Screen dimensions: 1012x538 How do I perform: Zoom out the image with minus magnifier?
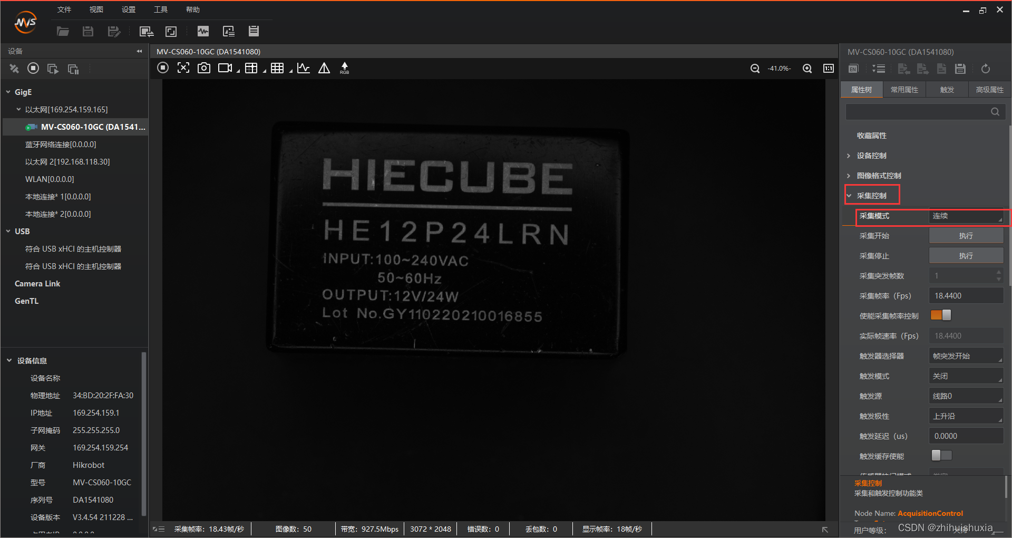[755, 68]
